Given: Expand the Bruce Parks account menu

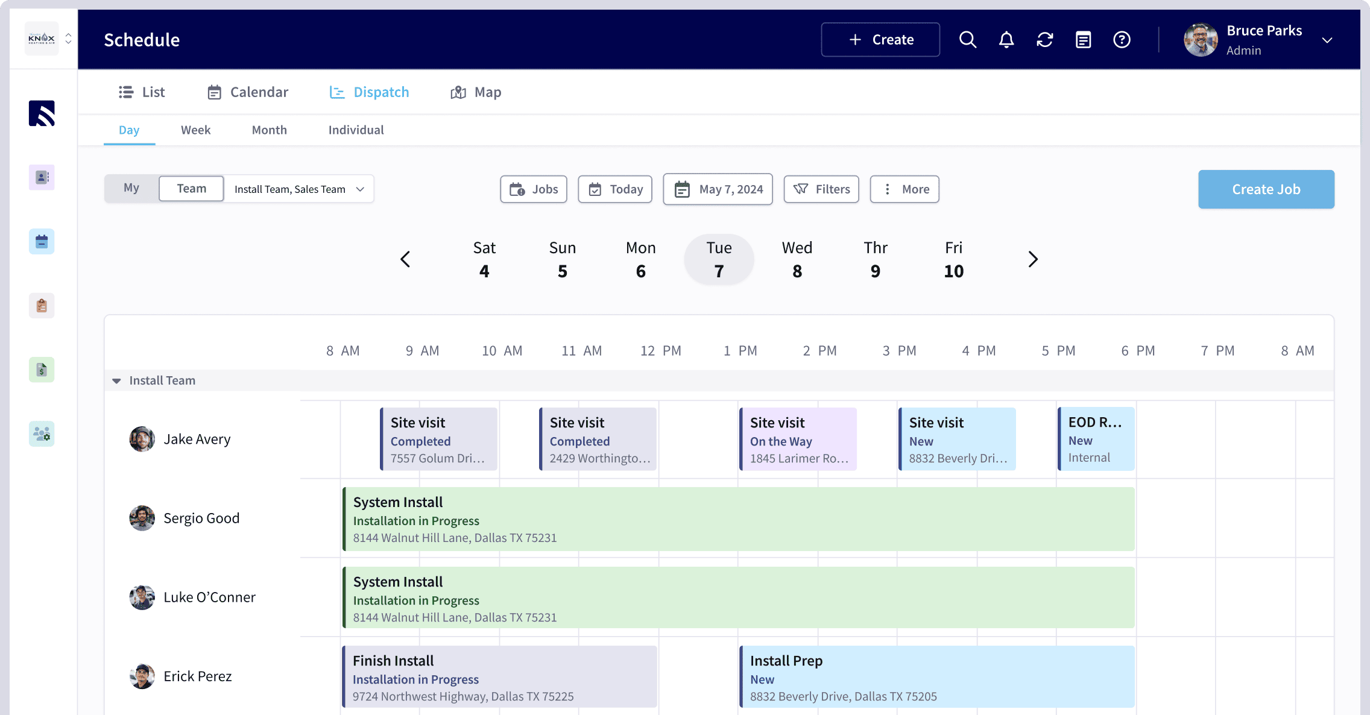Looking at the screenshot, I should (x=1327, y=40).
